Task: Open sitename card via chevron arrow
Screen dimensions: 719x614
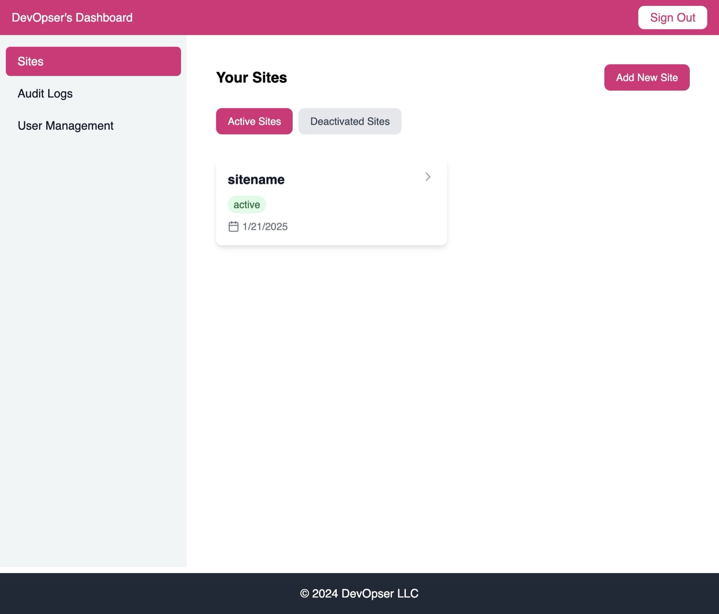Action: (x=428, y=177)
